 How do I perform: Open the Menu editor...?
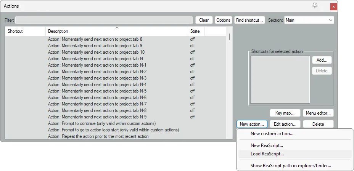point(318,113)
